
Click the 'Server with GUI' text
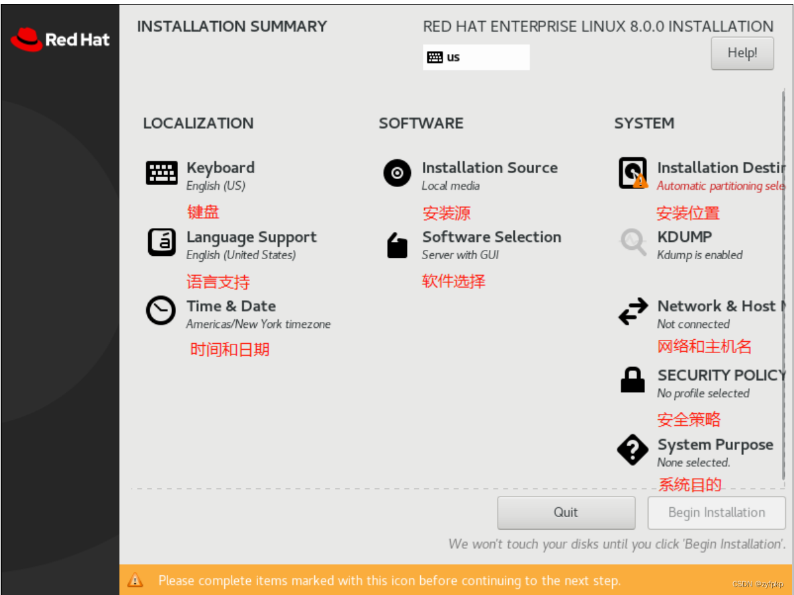tap(461, 255)
